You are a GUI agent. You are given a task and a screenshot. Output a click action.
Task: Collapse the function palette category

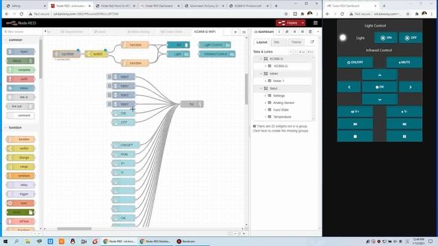coord(15,128)
